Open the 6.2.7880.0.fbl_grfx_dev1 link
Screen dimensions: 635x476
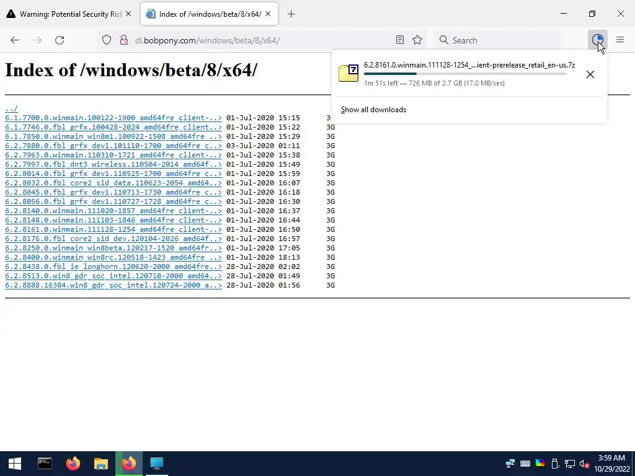pyautogui.click(x=113, y=146)
